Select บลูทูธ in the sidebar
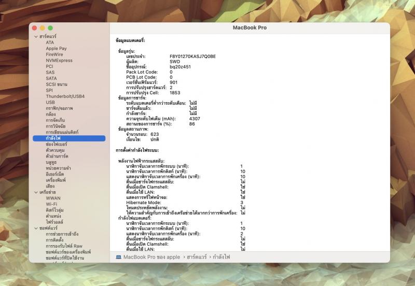The image size is (415, 286). coord(51,162)
